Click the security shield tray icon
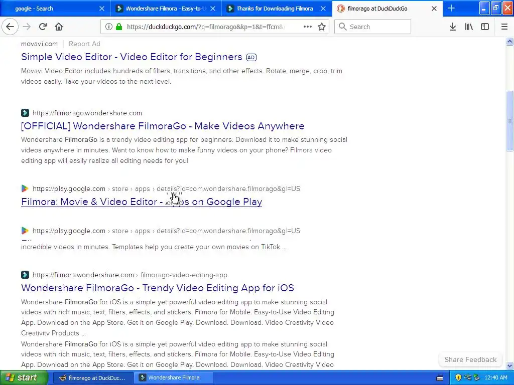This screenshot has height=385, width=514. (x=458, y=377)
